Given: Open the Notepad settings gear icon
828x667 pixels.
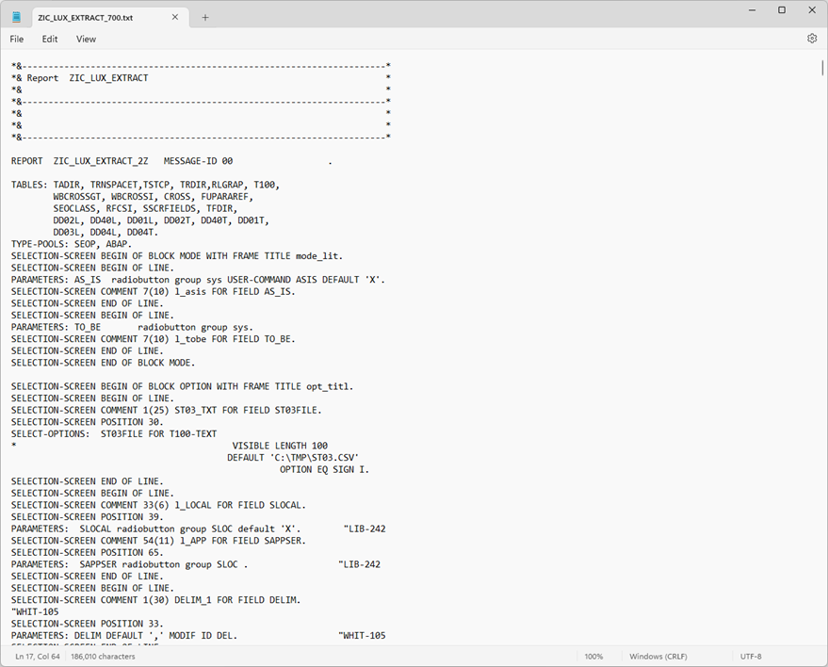Looking at the screenshot, I should [811, 39].
